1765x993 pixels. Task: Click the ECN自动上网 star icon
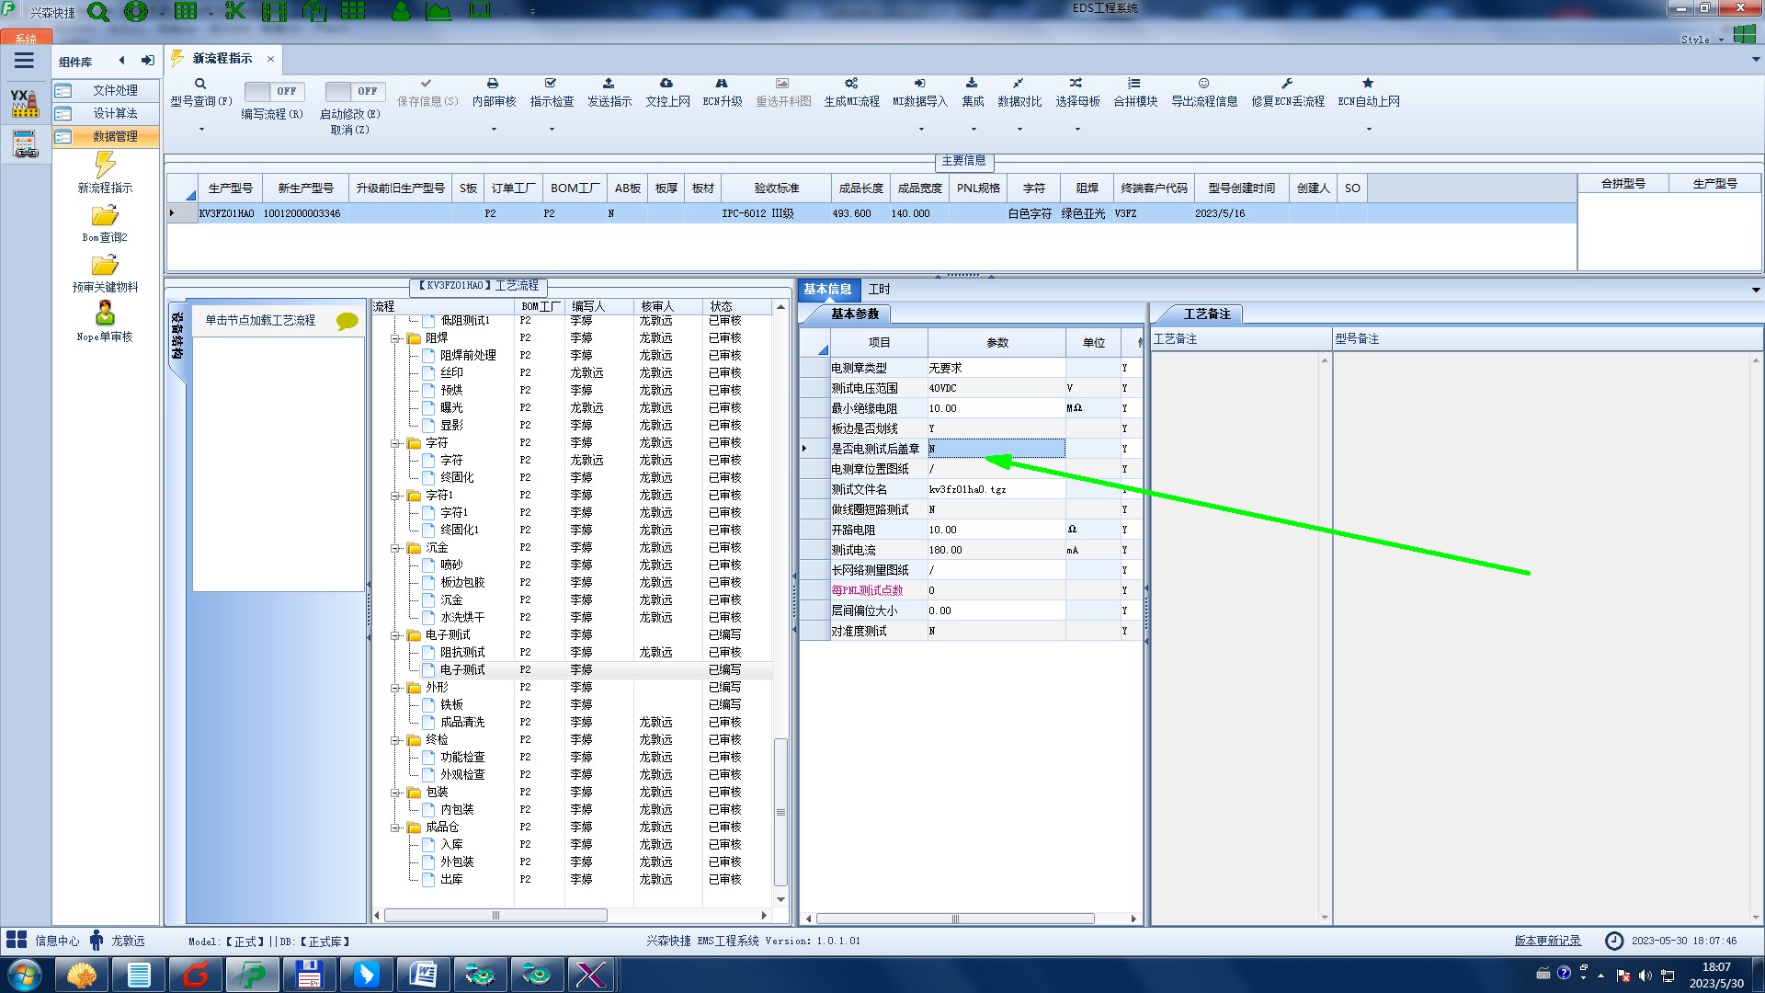[1368, 84]
